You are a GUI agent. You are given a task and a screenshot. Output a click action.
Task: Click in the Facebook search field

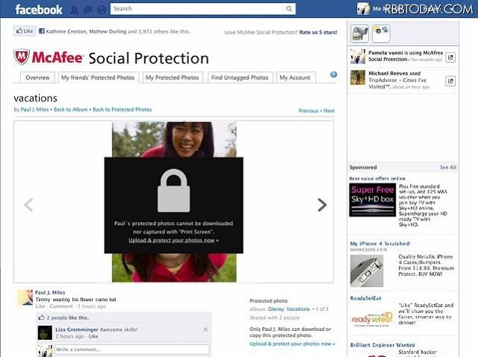[197, 9]
